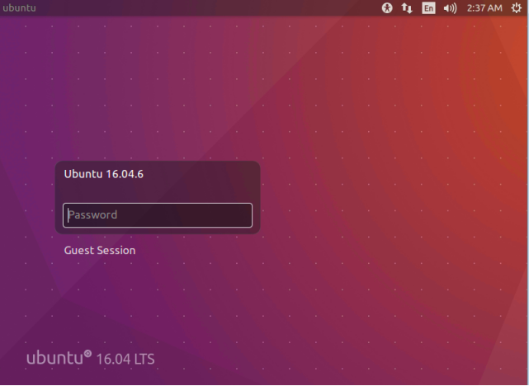Screen dimensions: 529x386
Task: Click the 2:37 AM clock
Action: [x=484, y=7]
